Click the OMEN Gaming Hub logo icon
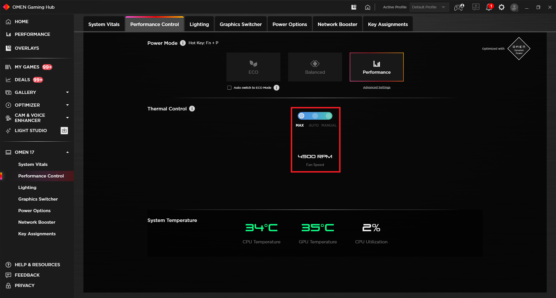556x298 pixels. [x=6, y=7]
